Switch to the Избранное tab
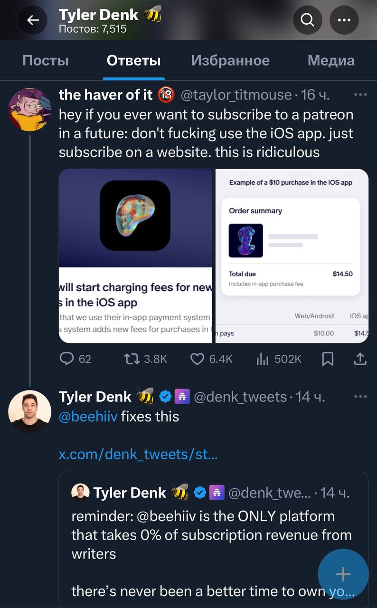 point(230,60)
